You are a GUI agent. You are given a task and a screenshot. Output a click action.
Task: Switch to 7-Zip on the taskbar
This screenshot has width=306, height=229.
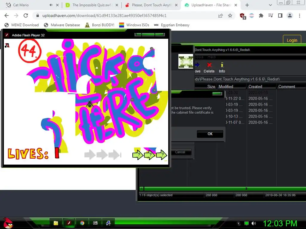pos(95,223)
